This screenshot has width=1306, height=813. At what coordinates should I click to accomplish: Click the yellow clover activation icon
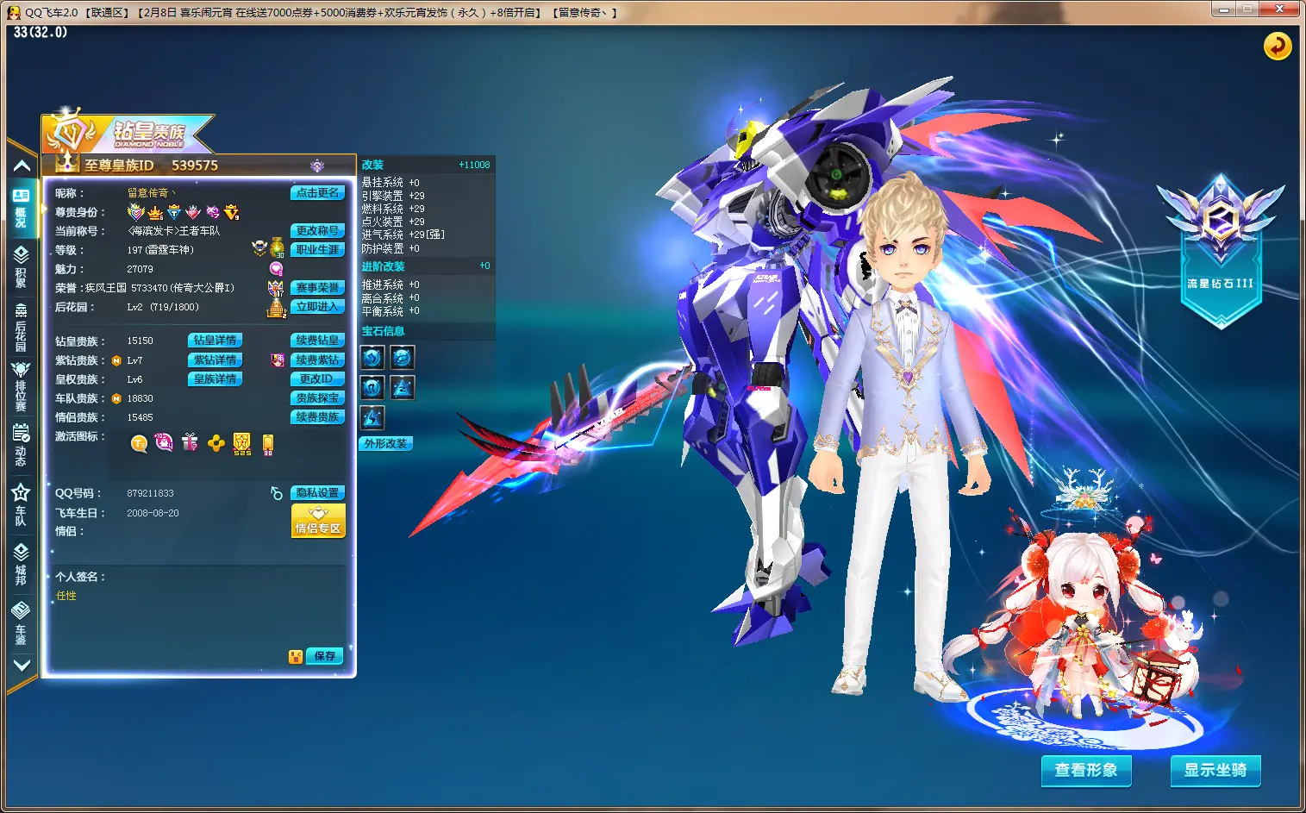[216, 443]
